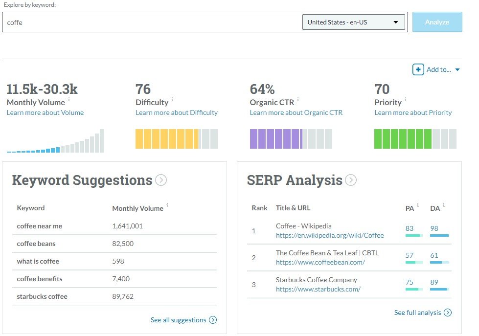479x336 pixels.
Task: Open the Wikipedia Coffee URL
Action: 329,235
